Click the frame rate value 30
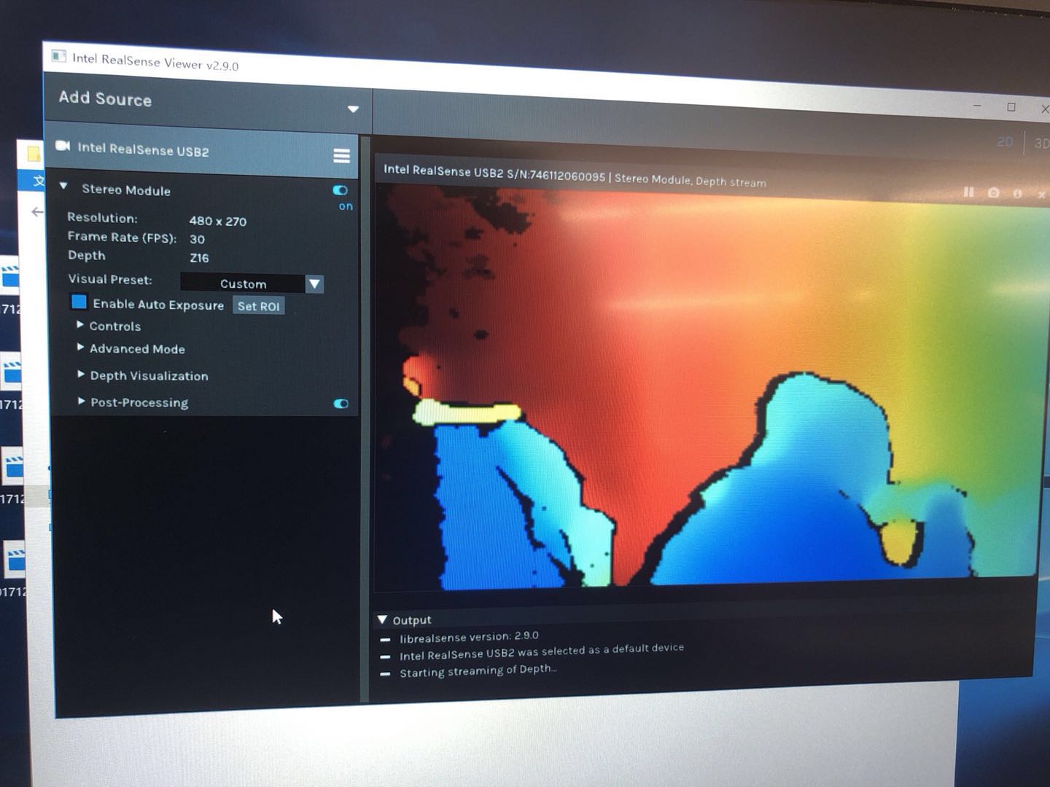Viewport: 1050px width, 787px height. click(x=197, y=239)
